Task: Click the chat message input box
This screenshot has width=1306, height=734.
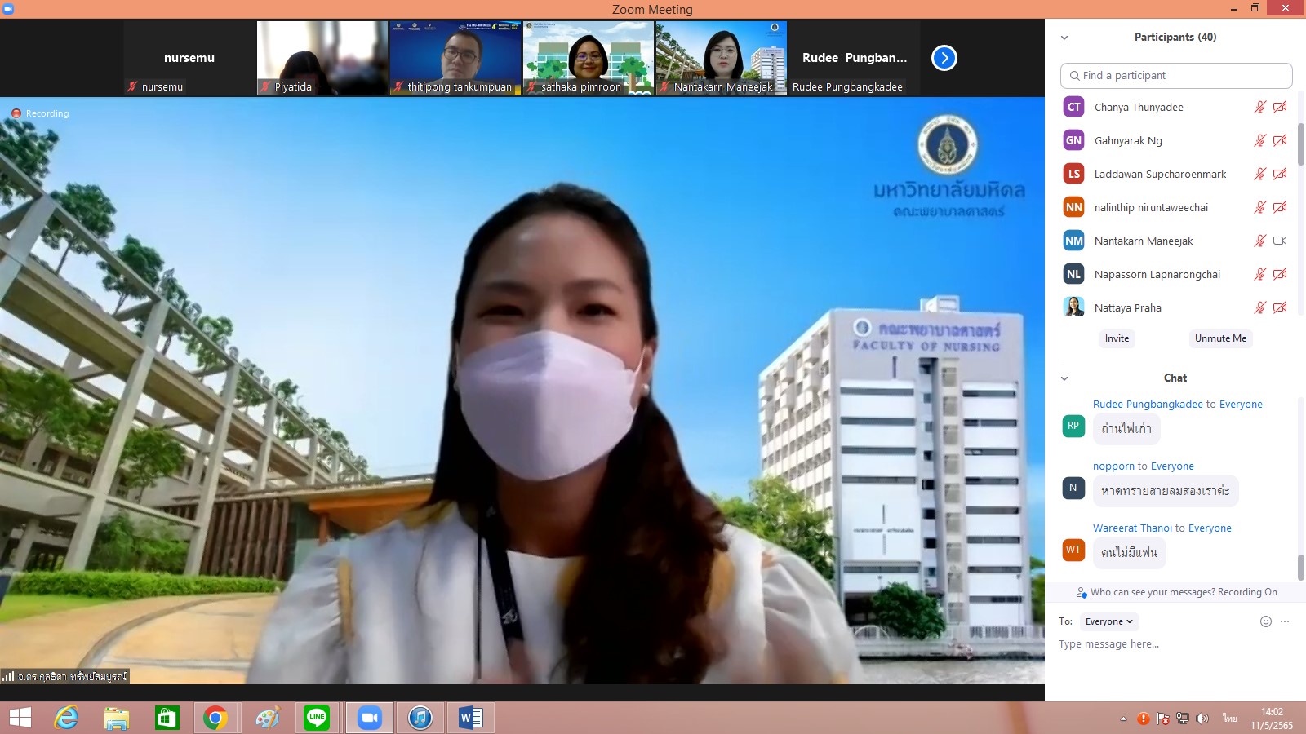Action: tap(1175, 644)
